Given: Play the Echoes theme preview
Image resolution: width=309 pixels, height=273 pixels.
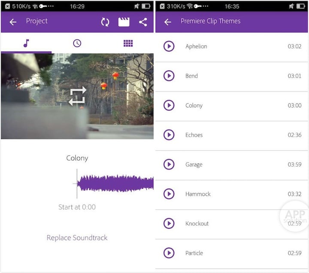Looking at the screenshot, I should pos(169,135).
